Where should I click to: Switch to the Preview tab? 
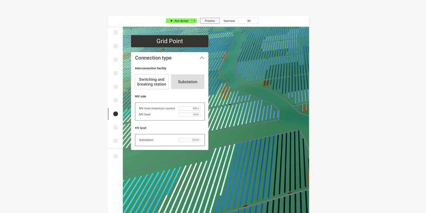210,21
